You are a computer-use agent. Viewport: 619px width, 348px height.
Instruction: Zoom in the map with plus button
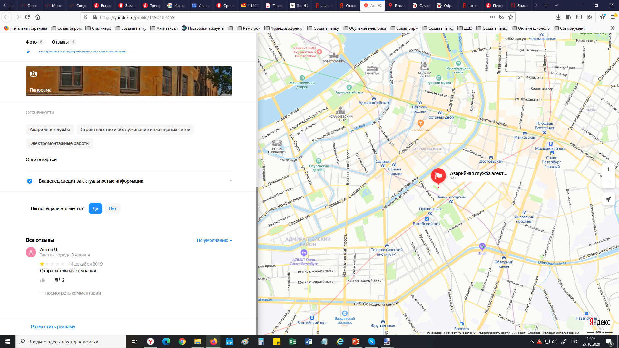tap(608, 169)
